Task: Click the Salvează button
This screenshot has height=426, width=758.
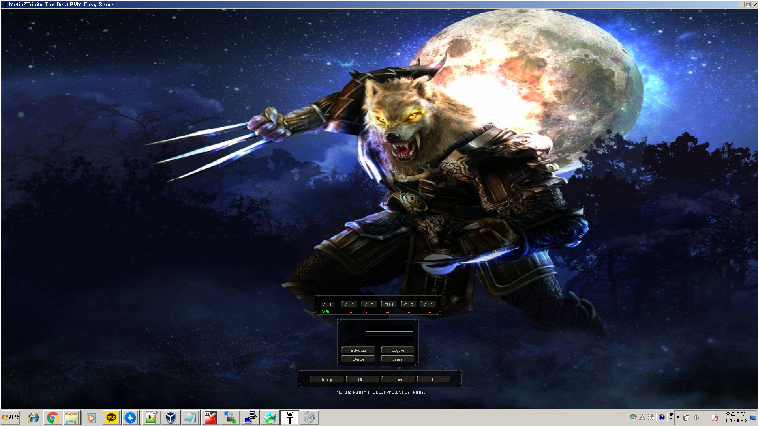Action: click(x=358, y=350)
